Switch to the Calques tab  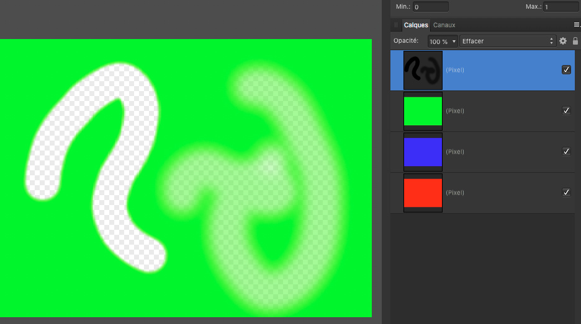point(416,25)
